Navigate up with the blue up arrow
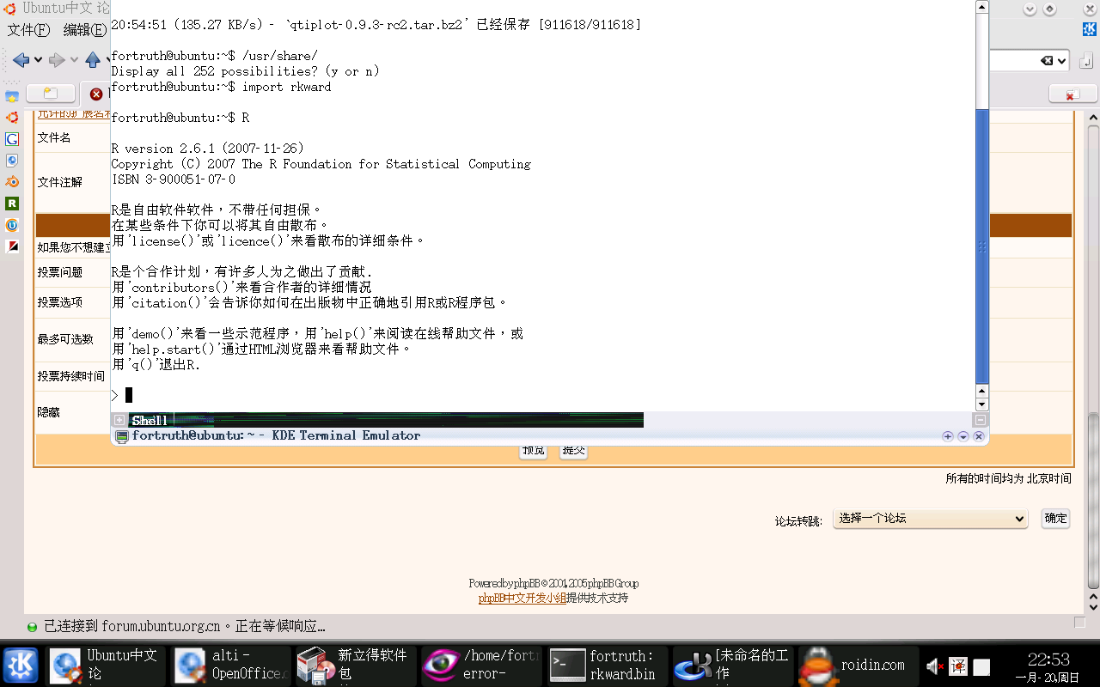Viewport: 1100px width, 687px height. [93, 59]
